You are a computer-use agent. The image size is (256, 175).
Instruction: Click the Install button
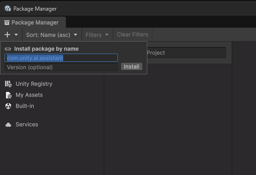pos(132,66)
